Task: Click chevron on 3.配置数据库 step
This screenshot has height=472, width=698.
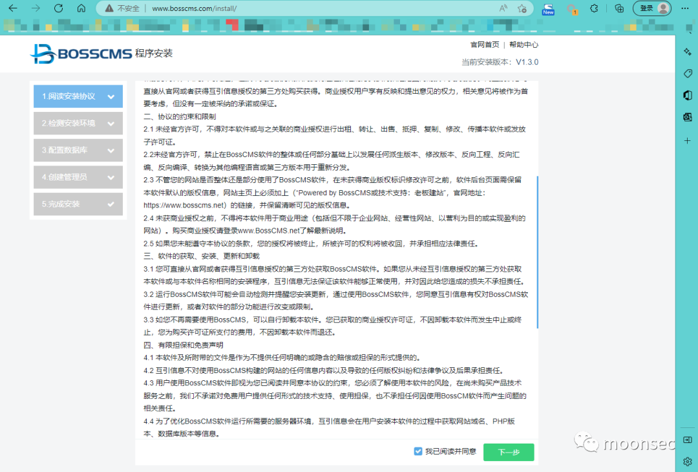Action: click(111, 151)
